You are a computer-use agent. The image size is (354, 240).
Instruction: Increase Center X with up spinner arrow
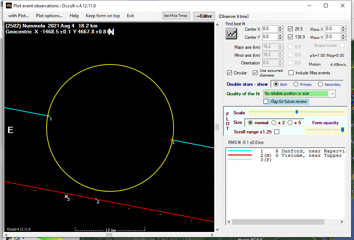pos(280,27)
